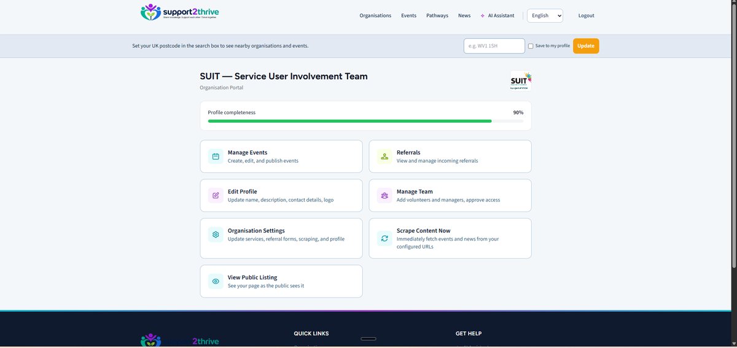
Task: Open the Edit Profile card title
Action: pos(243,191)
